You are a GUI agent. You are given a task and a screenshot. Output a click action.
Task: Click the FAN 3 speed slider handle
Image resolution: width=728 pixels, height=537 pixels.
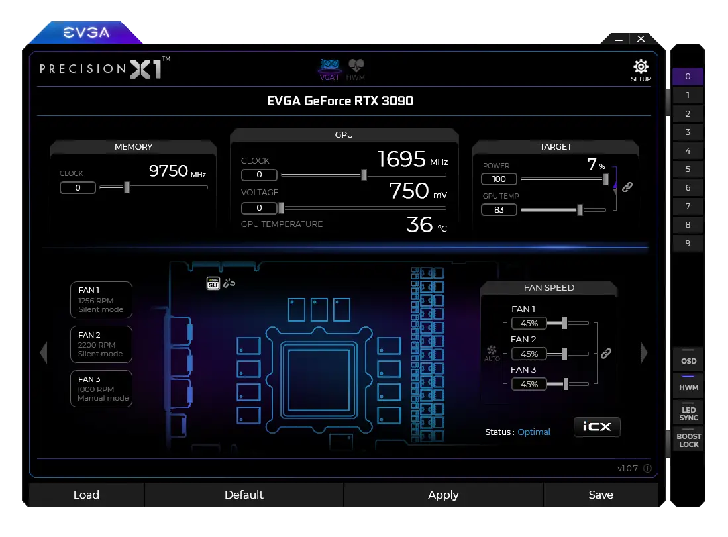point(566,384)
